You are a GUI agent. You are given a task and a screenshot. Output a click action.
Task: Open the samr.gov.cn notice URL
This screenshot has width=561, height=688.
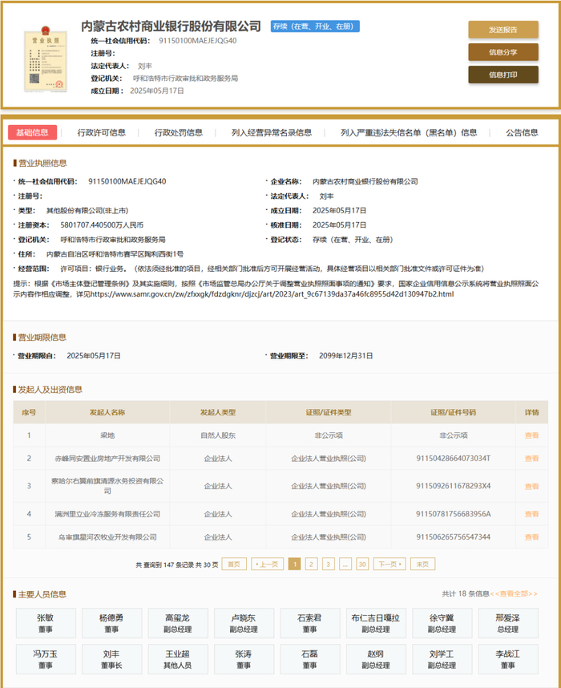point(272,294)
